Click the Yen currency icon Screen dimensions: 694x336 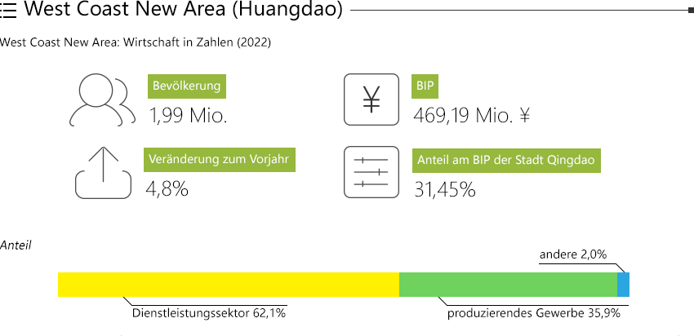pyautogui.click(x=371, y=99)
